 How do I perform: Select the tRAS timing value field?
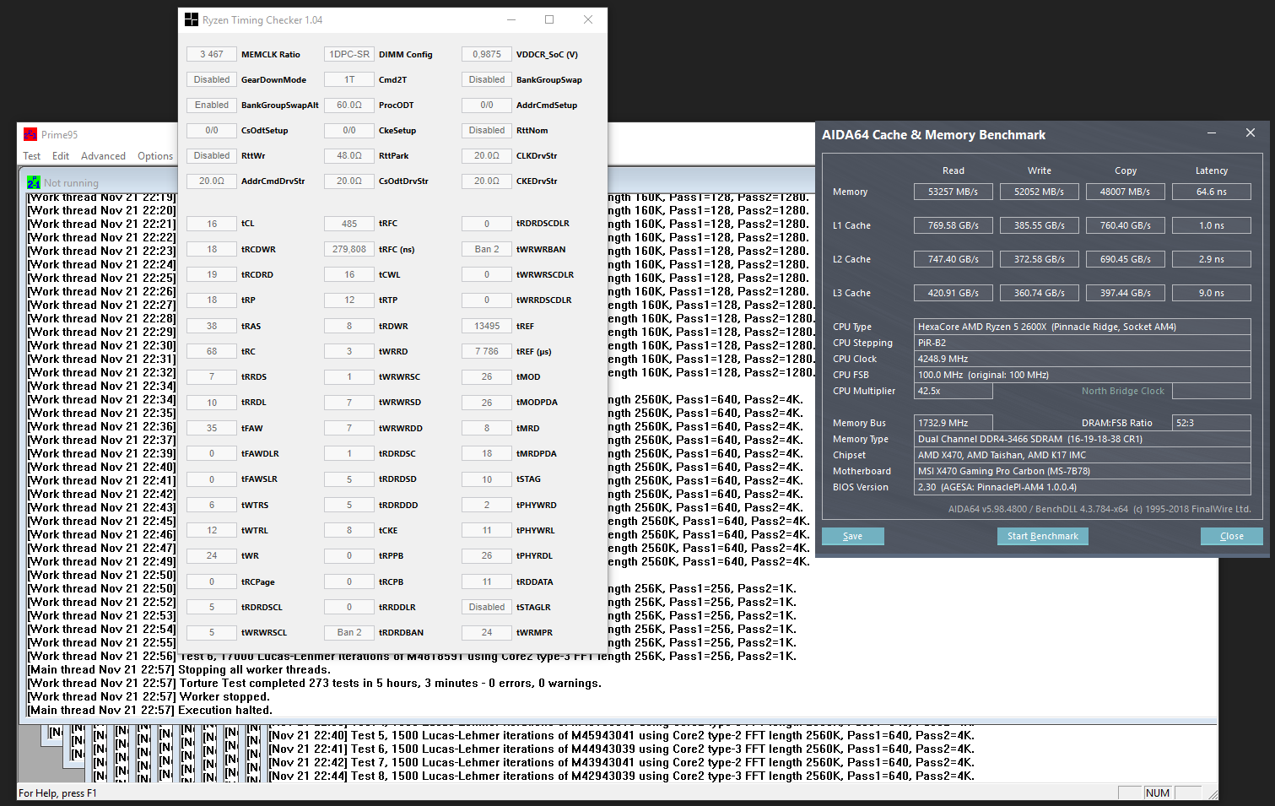(212, 326)
